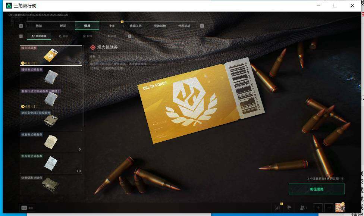
Task: Click the clock expiry icon showing 4天
Action: pyautogui.click(x=23, y=106)
